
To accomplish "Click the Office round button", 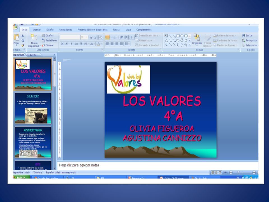I will 15,26.
